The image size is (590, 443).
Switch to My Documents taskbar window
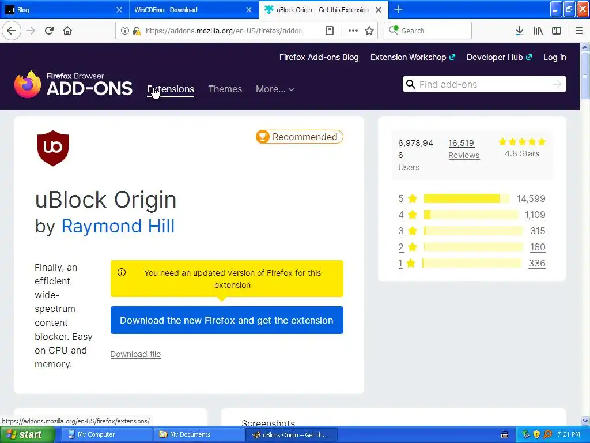tap(199, 435)
